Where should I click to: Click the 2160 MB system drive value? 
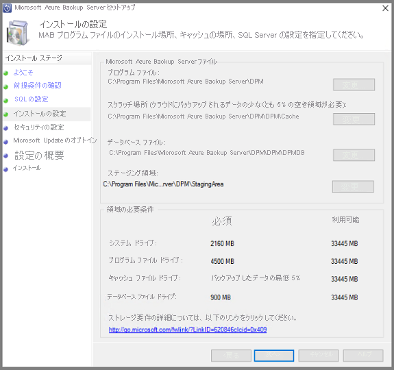click(x=223, y=243)
